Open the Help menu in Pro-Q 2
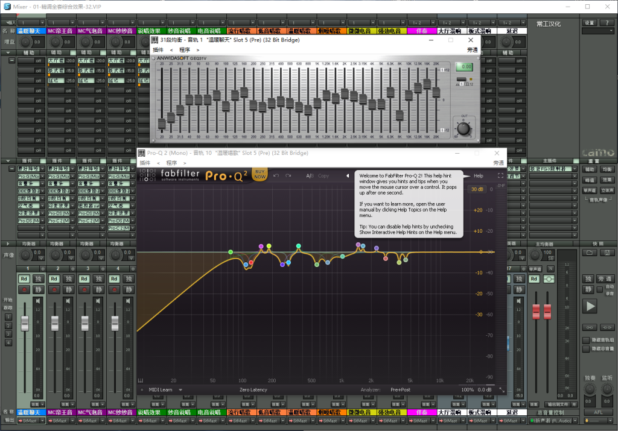The image size is (618, 431). click(x=478, y=176)
